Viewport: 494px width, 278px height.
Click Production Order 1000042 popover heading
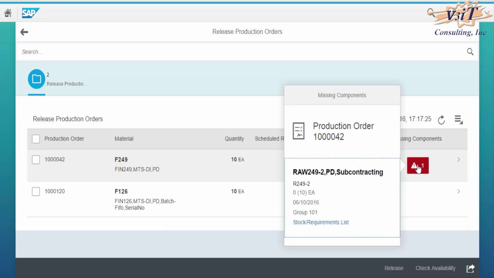343,131
